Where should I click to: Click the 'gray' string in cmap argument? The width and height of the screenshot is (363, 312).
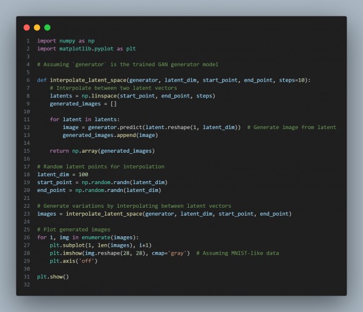pos(177,253)
